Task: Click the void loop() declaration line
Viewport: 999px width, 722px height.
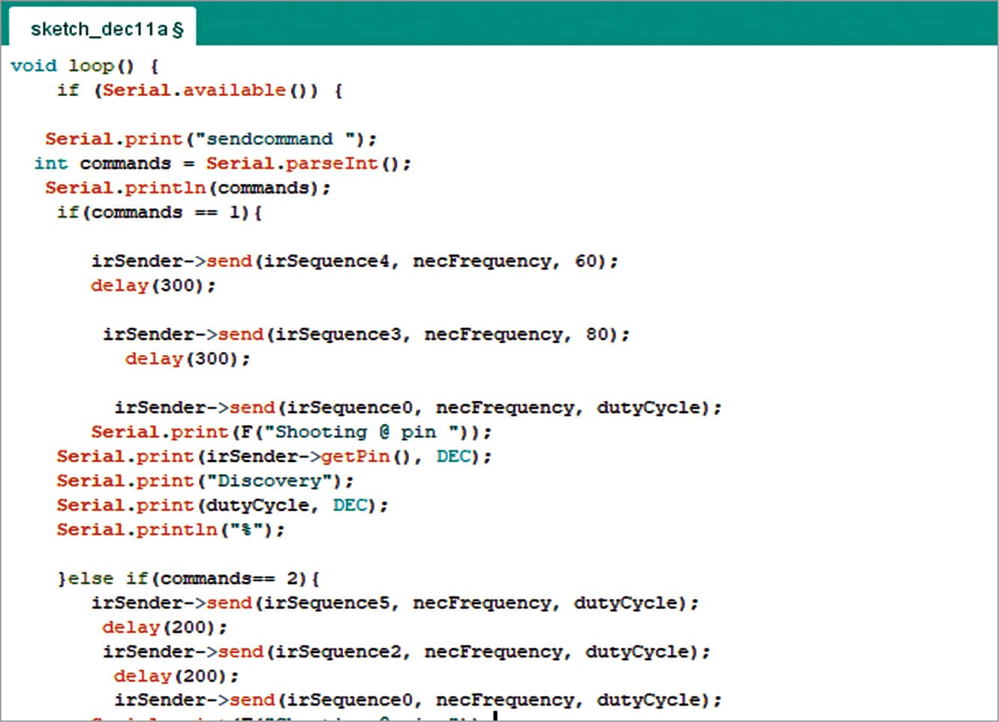Action: 85,66
